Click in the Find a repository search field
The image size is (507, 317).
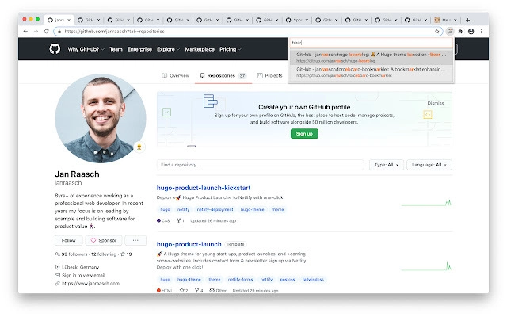(261, 165)
